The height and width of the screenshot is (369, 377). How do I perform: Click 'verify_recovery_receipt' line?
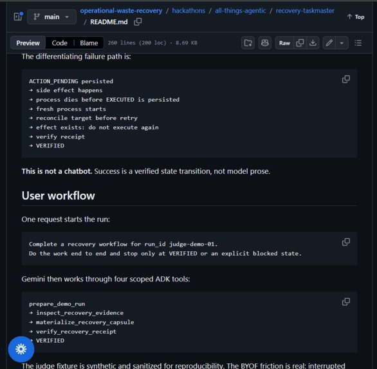pos(76,332)
